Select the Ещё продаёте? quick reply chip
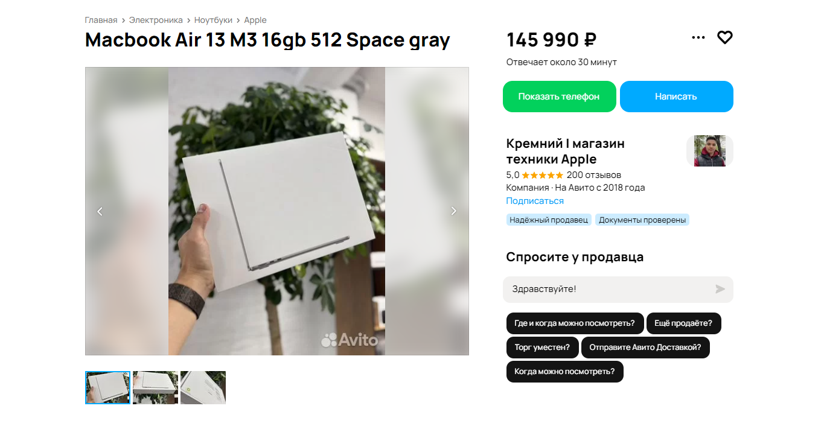824x432 pixels. point(683,323)
